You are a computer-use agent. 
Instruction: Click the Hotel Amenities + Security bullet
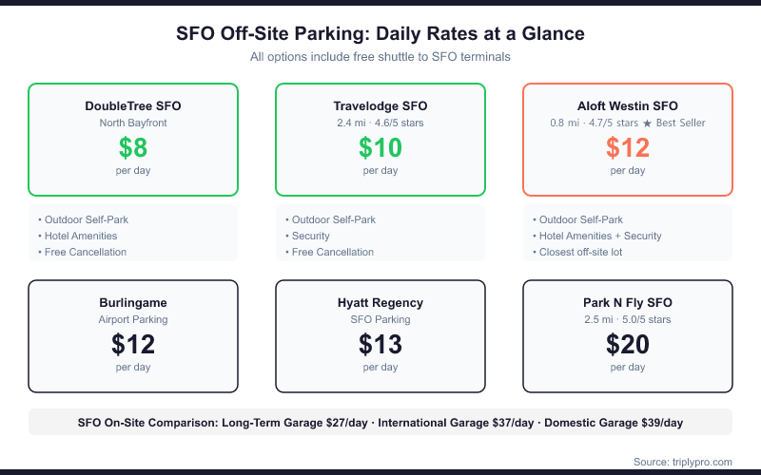pyautogui.click(x=597, y=236)
